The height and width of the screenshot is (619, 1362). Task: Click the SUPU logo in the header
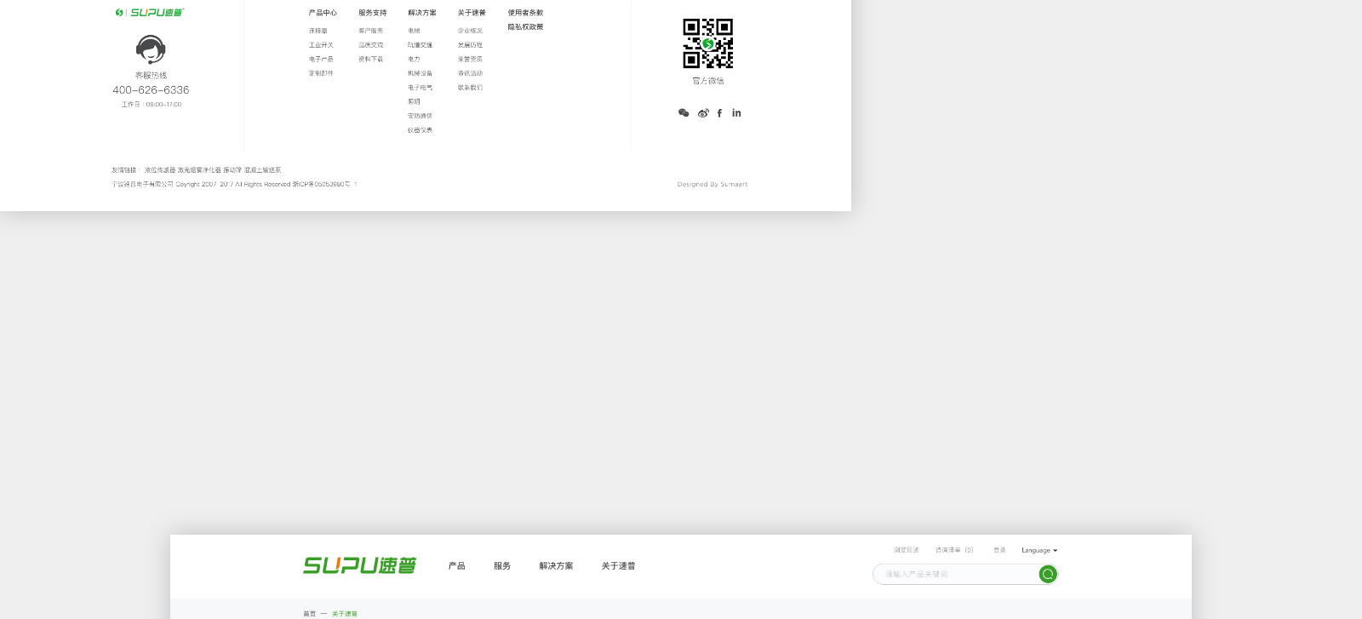pos(359,565)
